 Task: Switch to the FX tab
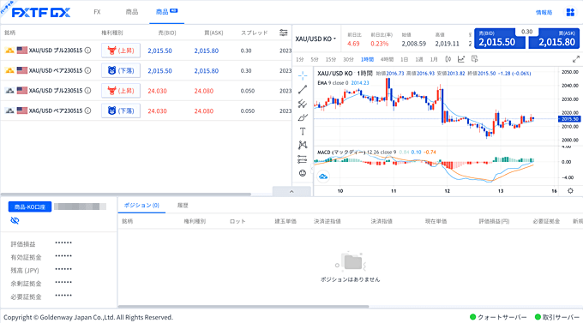coord(97,12)
